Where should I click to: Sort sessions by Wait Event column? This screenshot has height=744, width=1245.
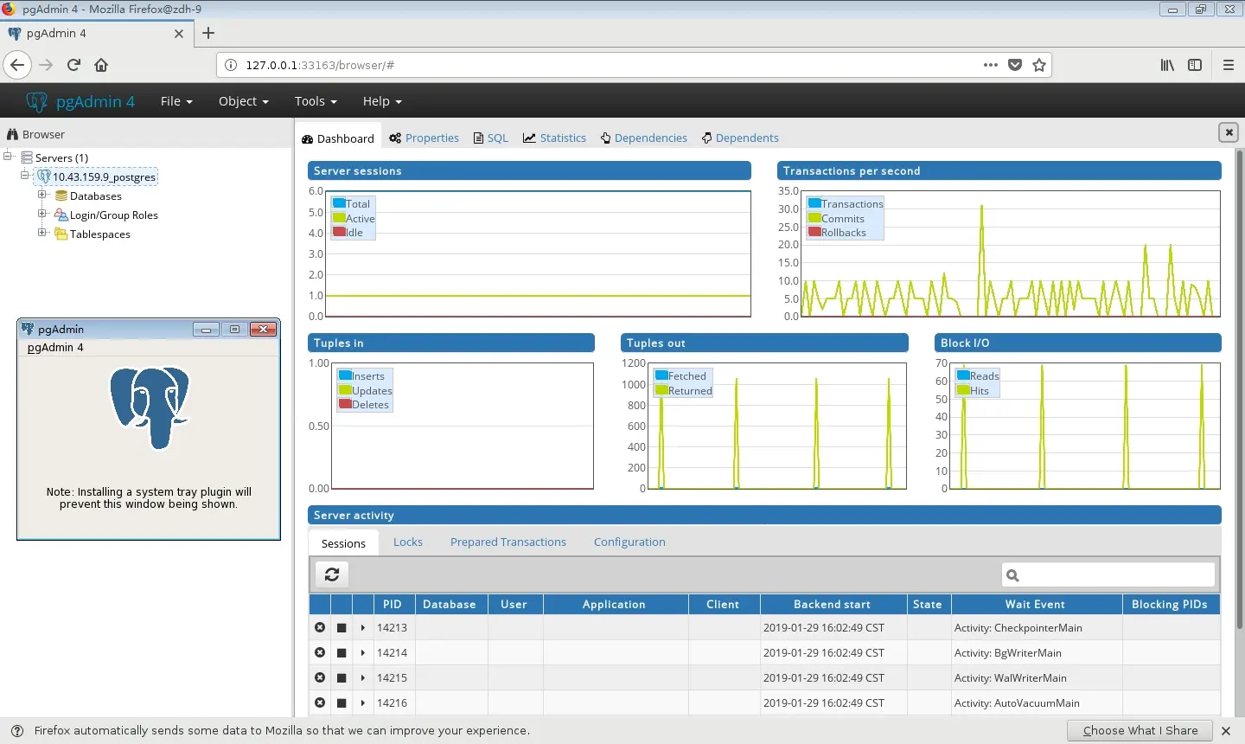point(1035,604)
